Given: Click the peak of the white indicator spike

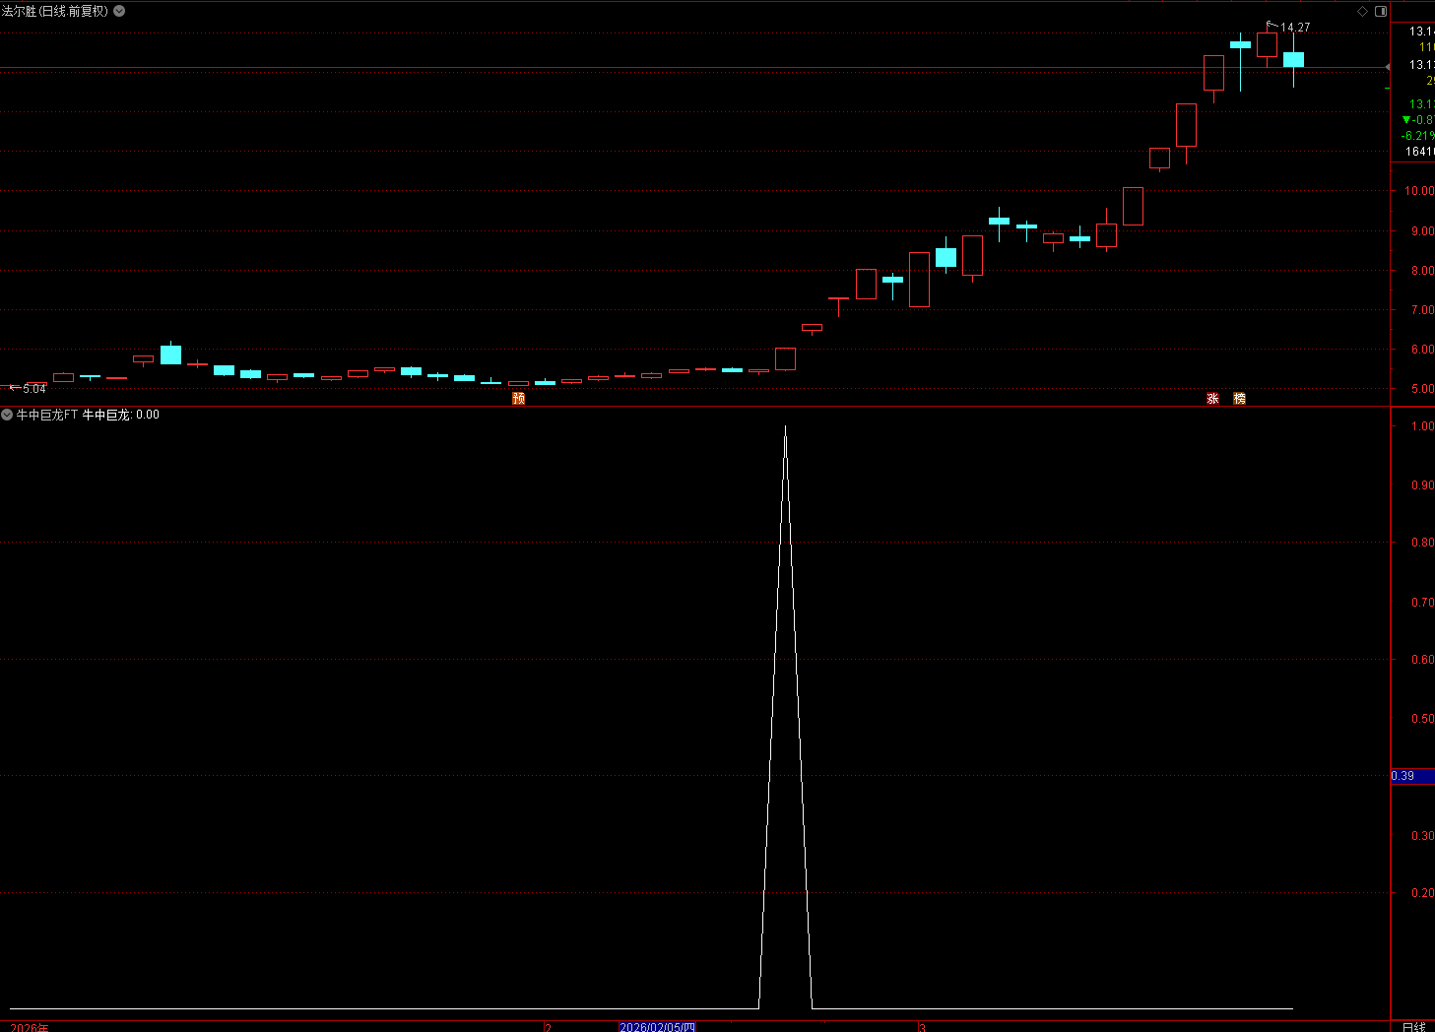Looking at the screenshot, I should click(x=785, y=427).
